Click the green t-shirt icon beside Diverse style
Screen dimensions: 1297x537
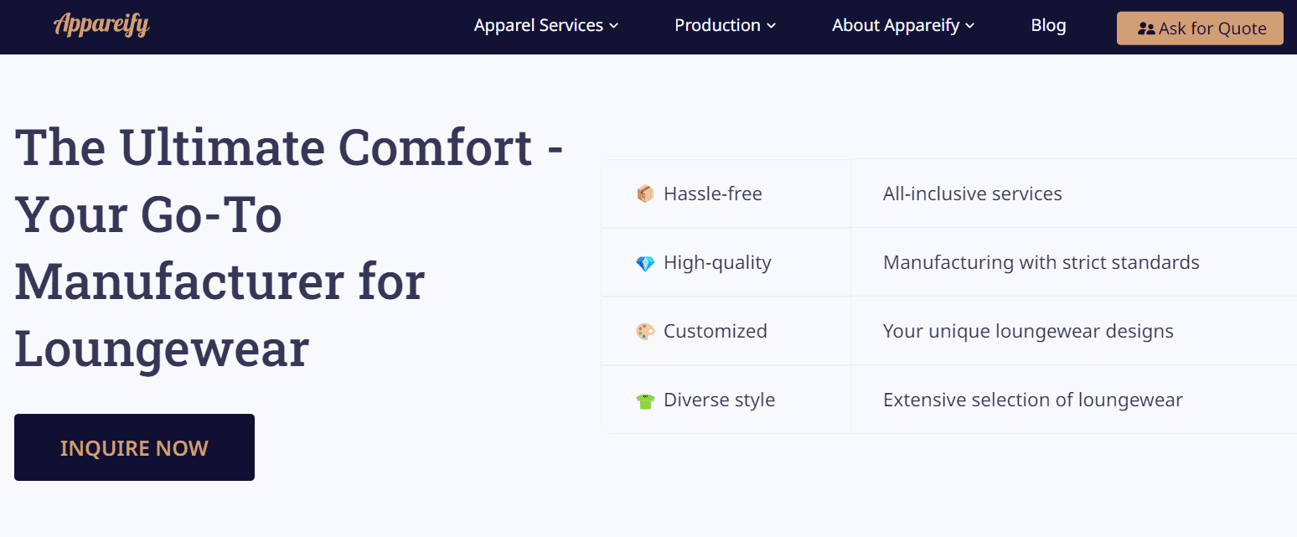point(645,400)
